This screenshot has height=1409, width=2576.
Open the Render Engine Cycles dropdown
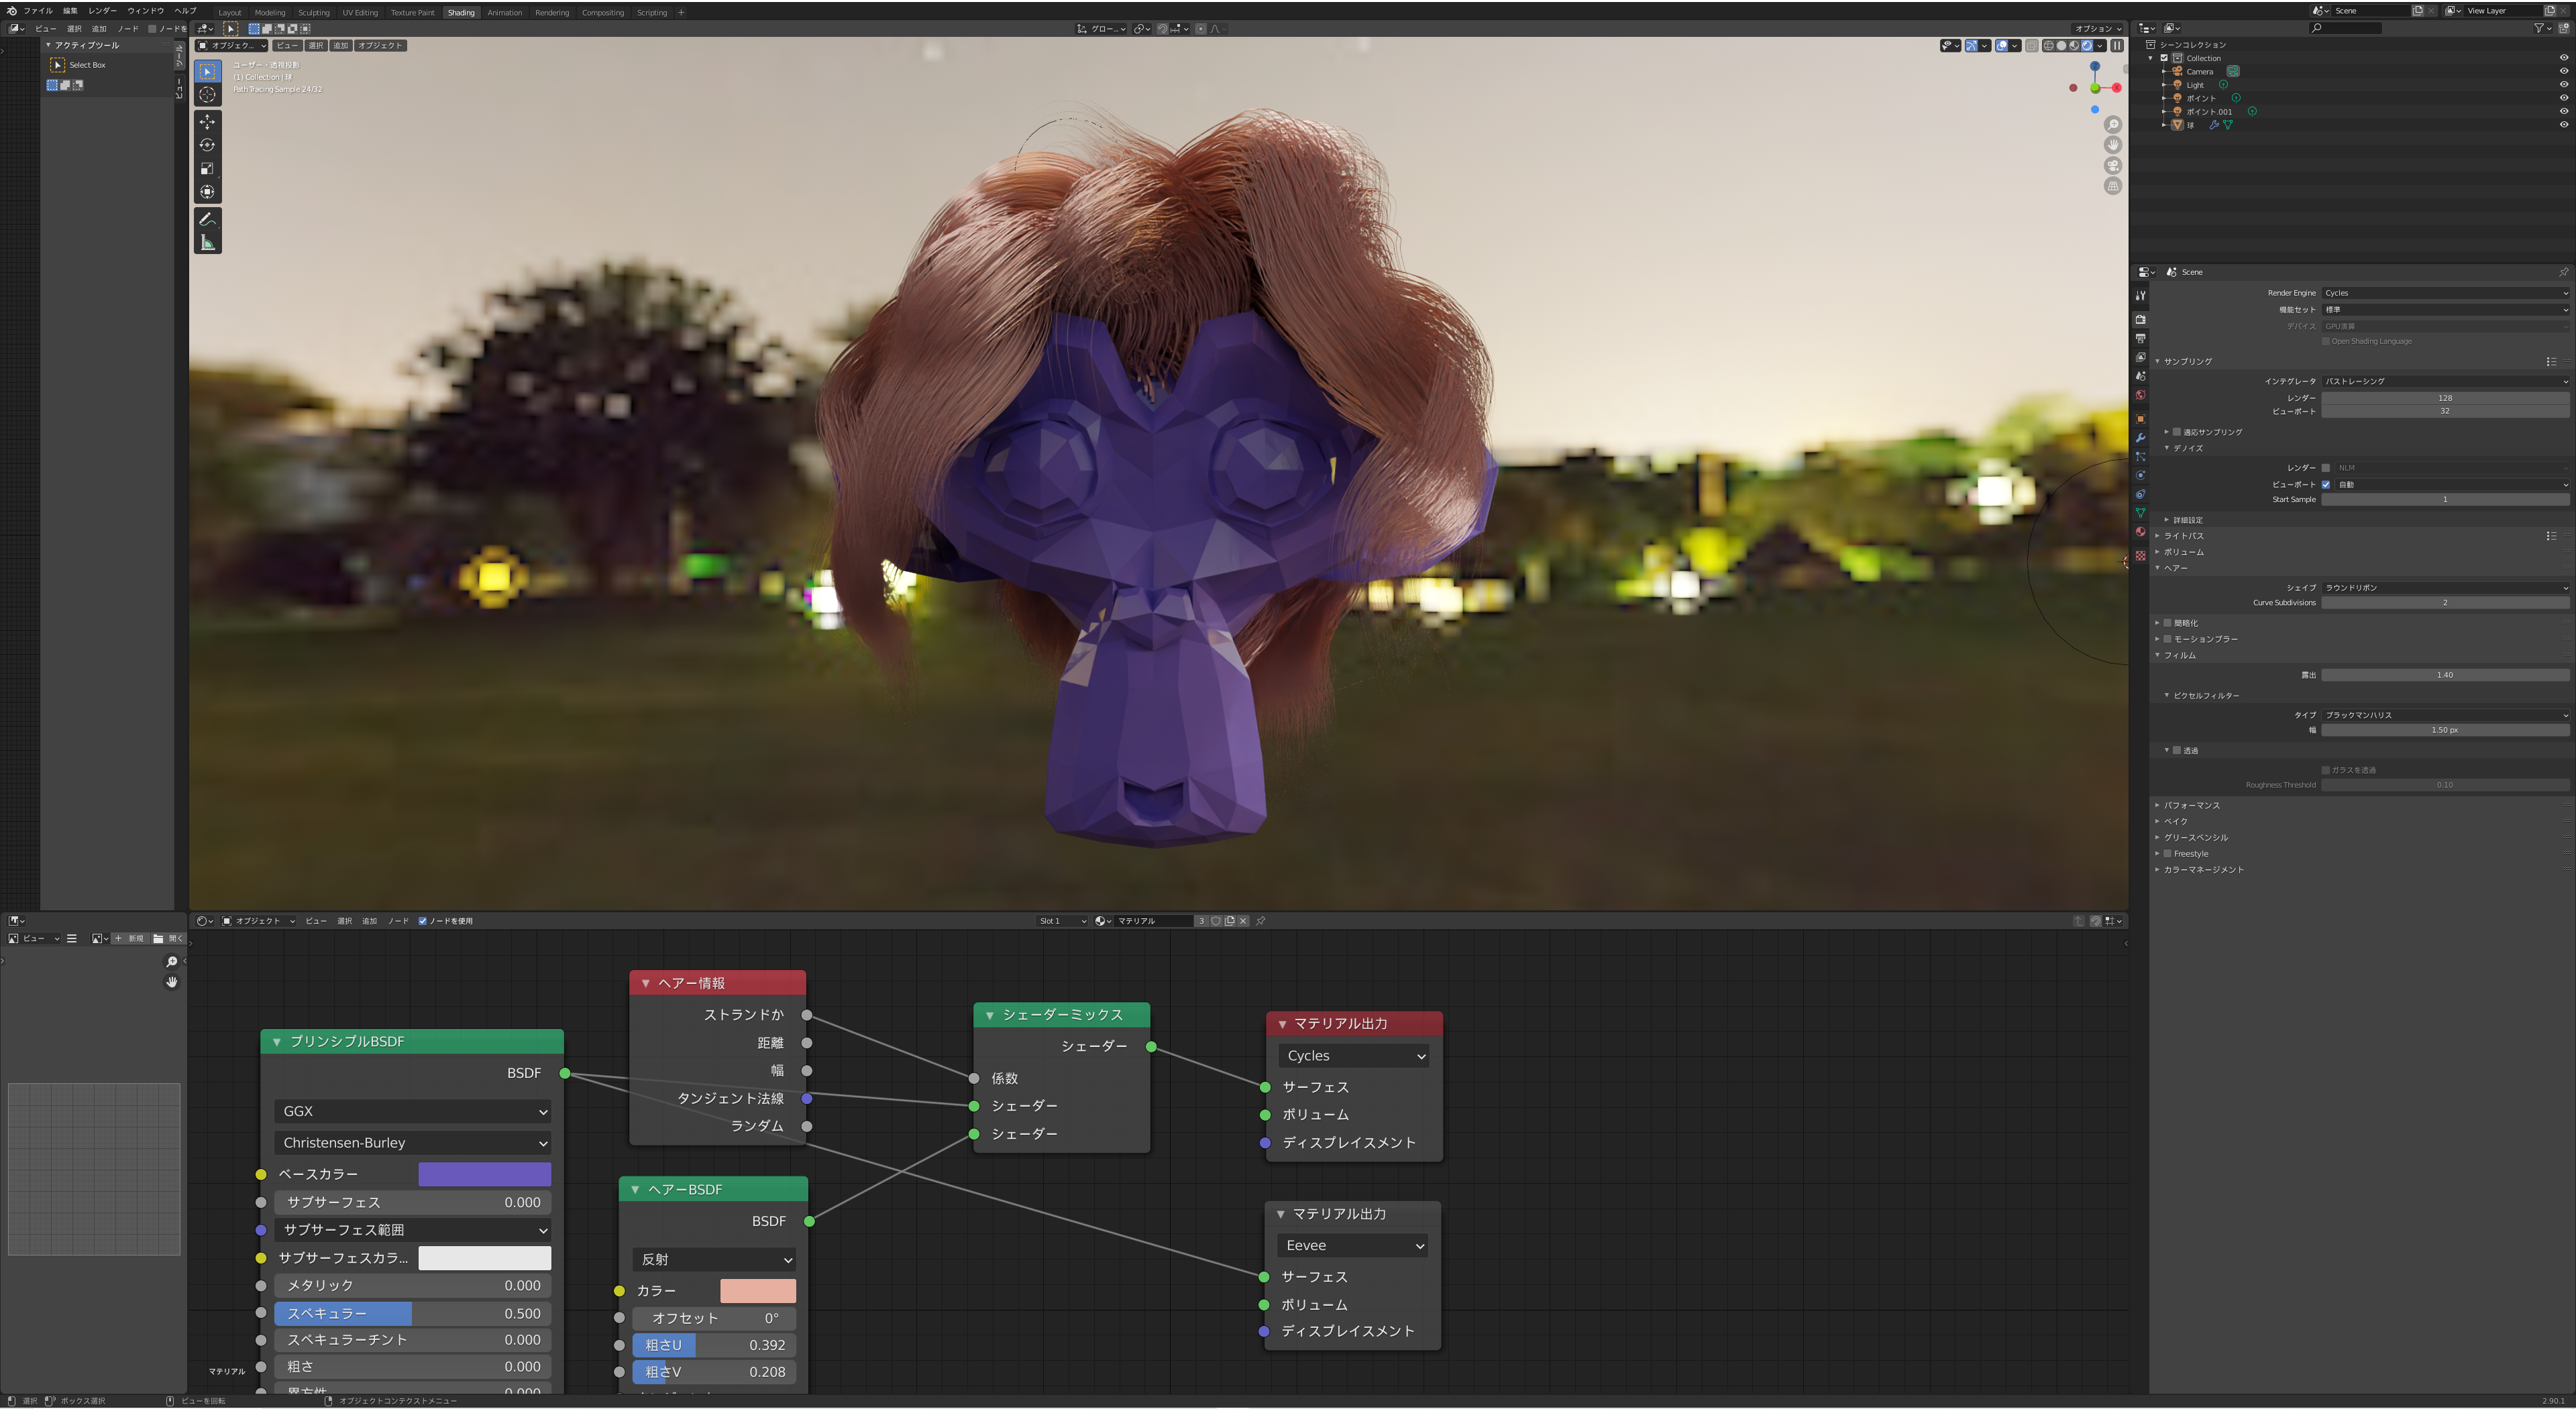pos(2444,293)
